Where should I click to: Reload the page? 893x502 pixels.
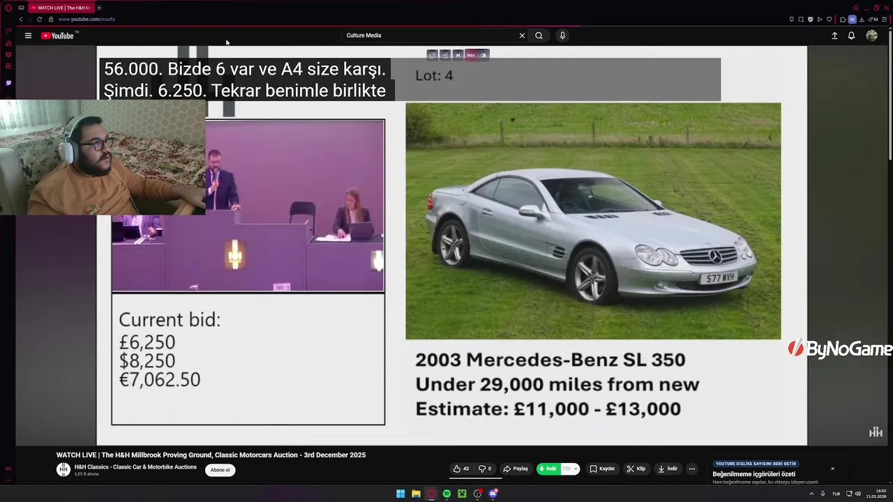pyautogui.click(x=39, y=20)
